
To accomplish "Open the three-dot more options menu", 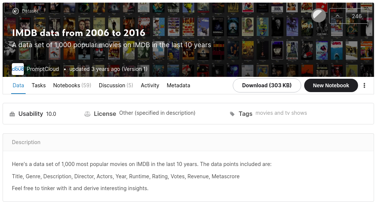I will pyautogui.click(x=364, y=85).
